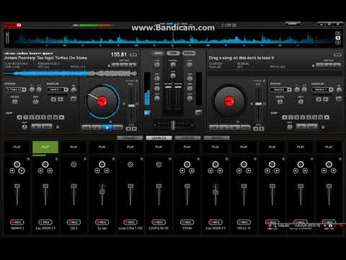This screenshot has height=260, width=346.
Task: Click the left deck jog wheel
Action: 102,101
